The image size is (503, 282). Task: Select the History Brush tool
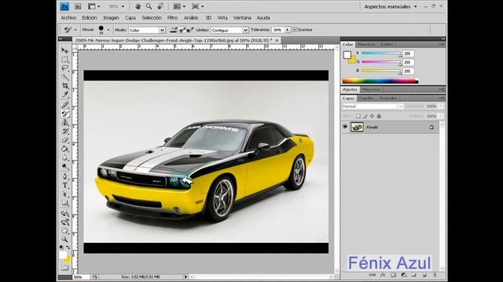click(x=64, y=132)
